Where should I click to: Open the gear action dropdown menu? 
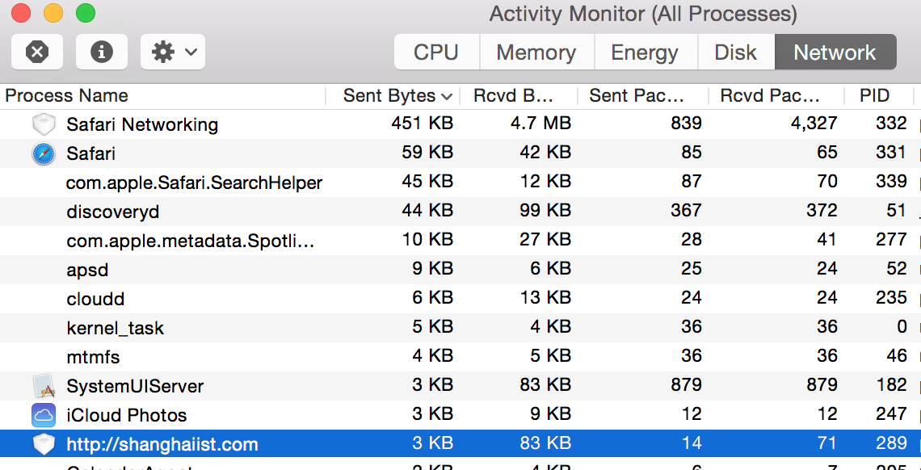pyautogui.click(x=173, y=52)
